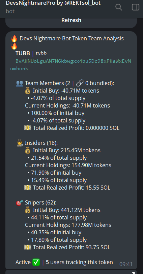Click money bag beside Team Initial Buy

[28, 91]
